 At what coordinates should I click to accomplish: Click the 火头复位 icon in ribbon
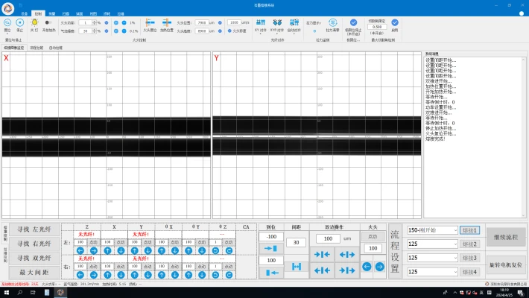click(150, 23)
